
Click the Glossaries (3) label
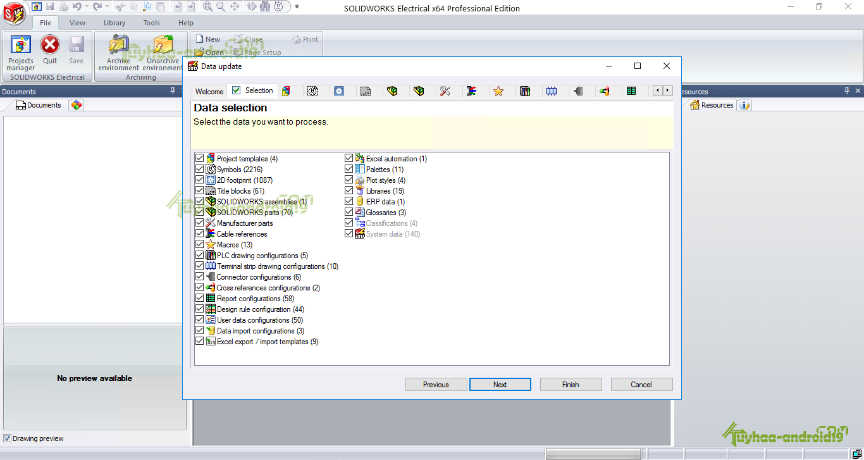click(x=386, y=213)
